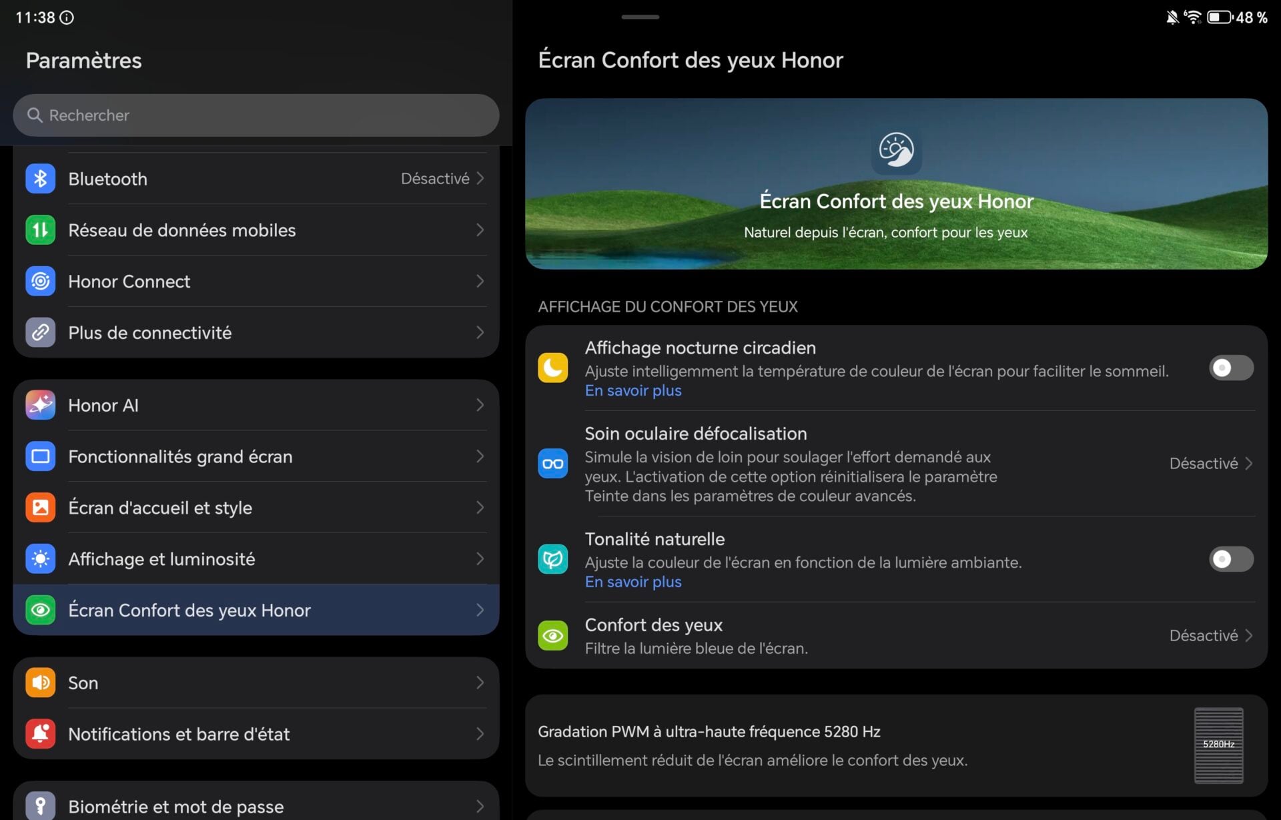Click the Rechercher search field
The width and height of the screenshot is (1281, 820).
(256, 115)
